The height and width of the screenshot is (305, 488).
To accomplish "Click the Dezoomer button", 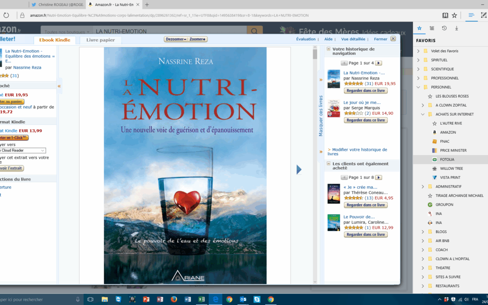I will click(x=175, y=39).
